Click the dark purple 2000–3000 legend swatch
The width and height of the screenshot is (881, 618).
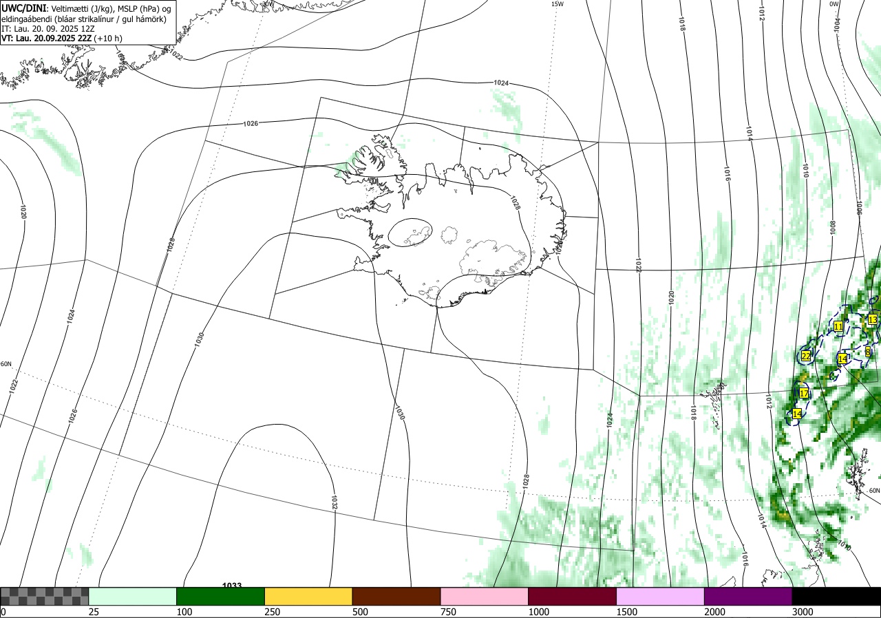[x=748, y=596]
